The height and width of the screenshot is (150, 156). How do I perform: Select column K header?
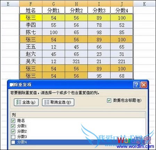pyautogui.click(x=144, y=4)
